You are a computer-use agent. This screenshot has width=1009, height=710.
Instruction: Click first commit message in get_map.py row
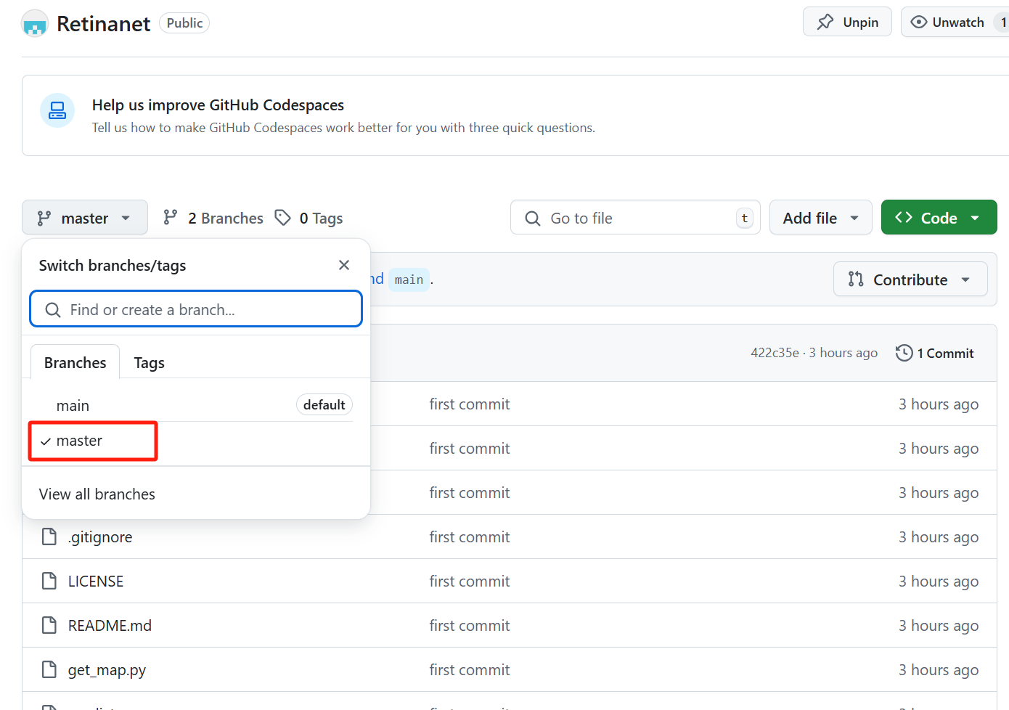470,670
